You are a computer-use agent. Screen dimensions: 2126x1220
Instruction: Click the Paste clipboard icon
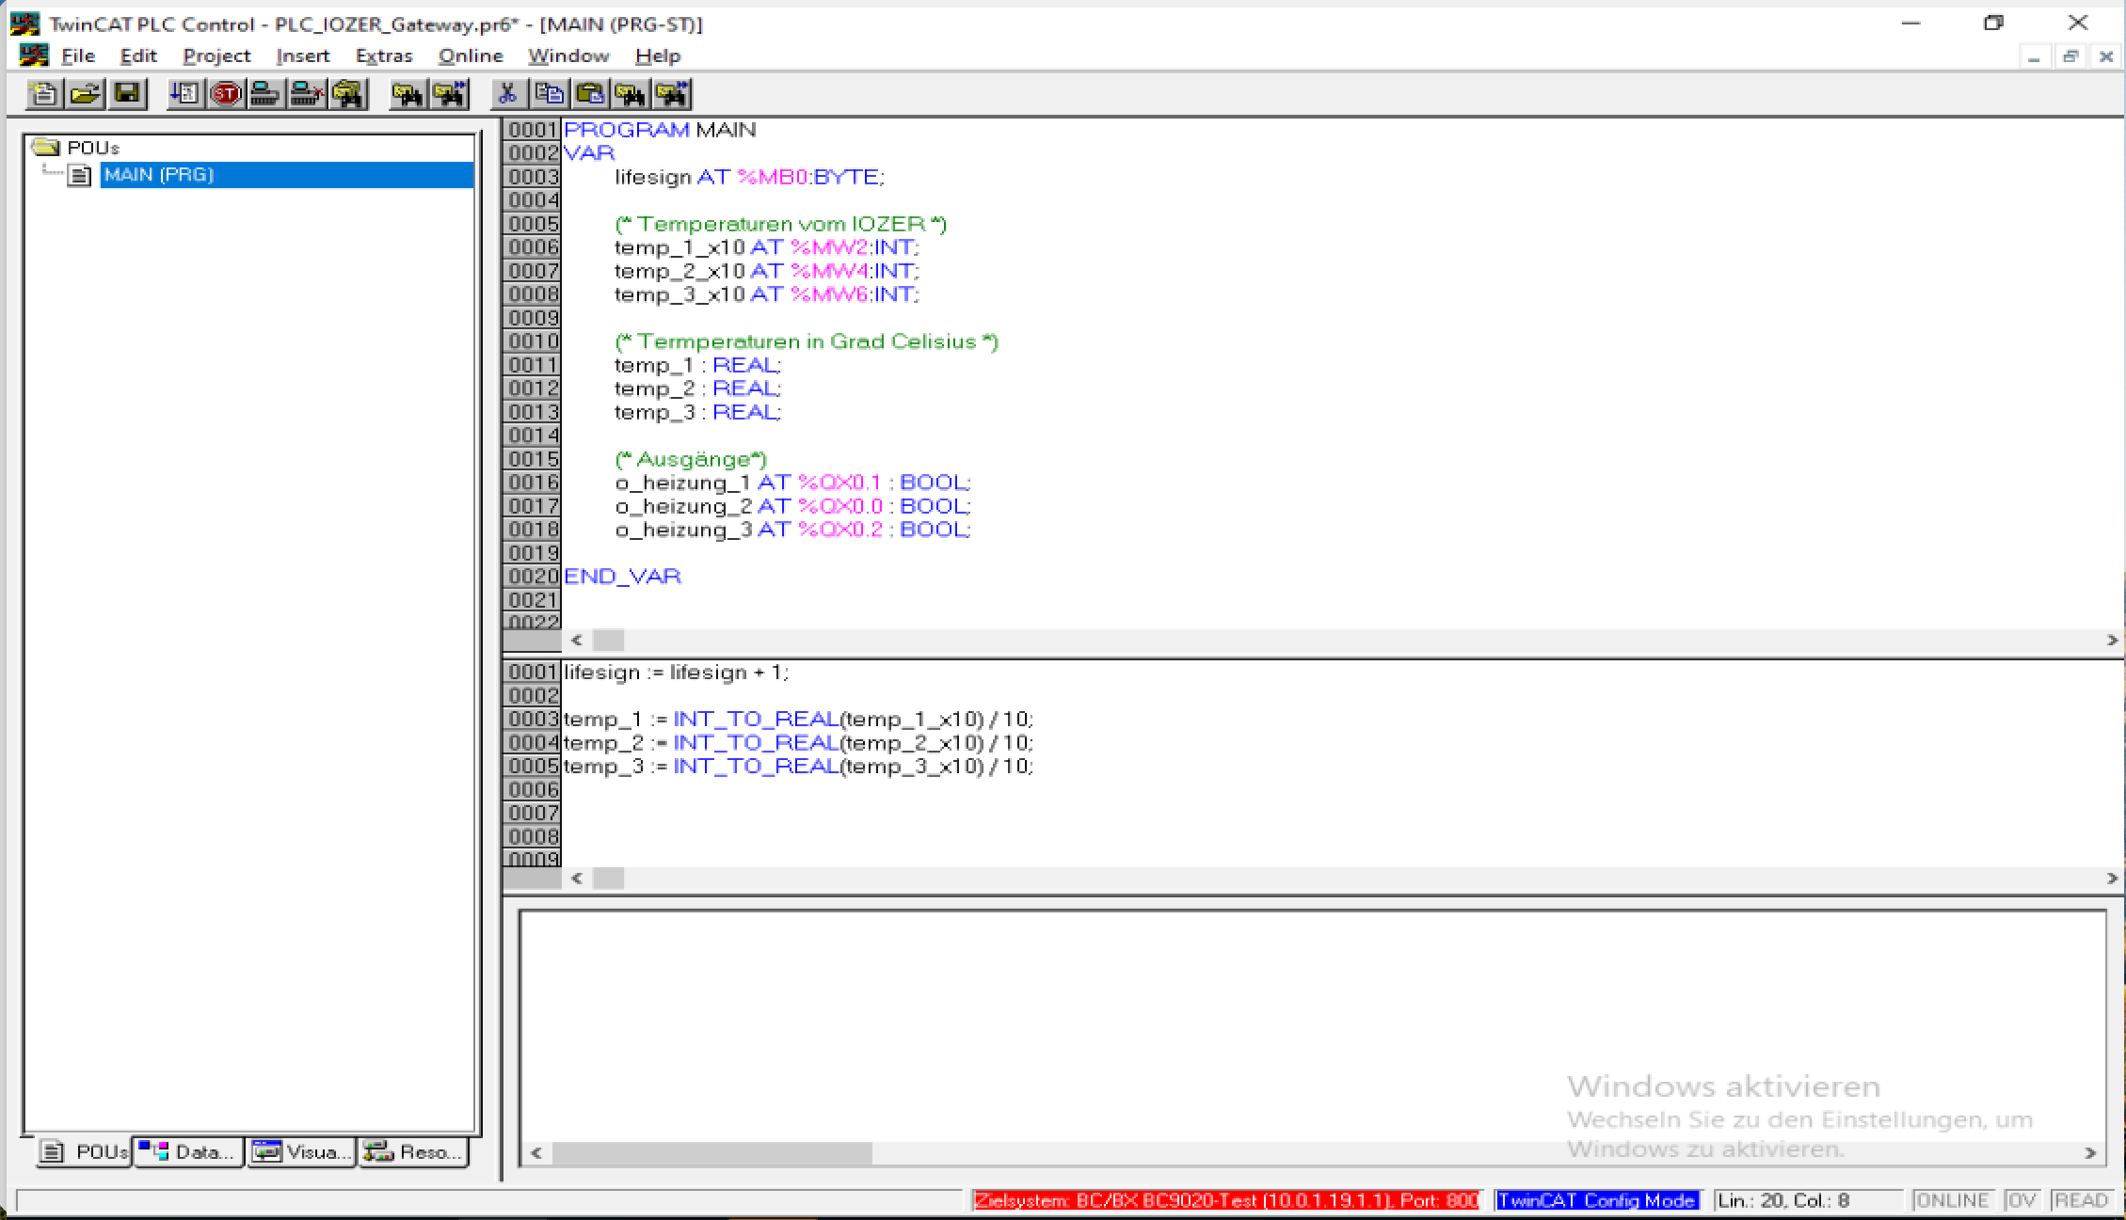[x=590, y=94]
